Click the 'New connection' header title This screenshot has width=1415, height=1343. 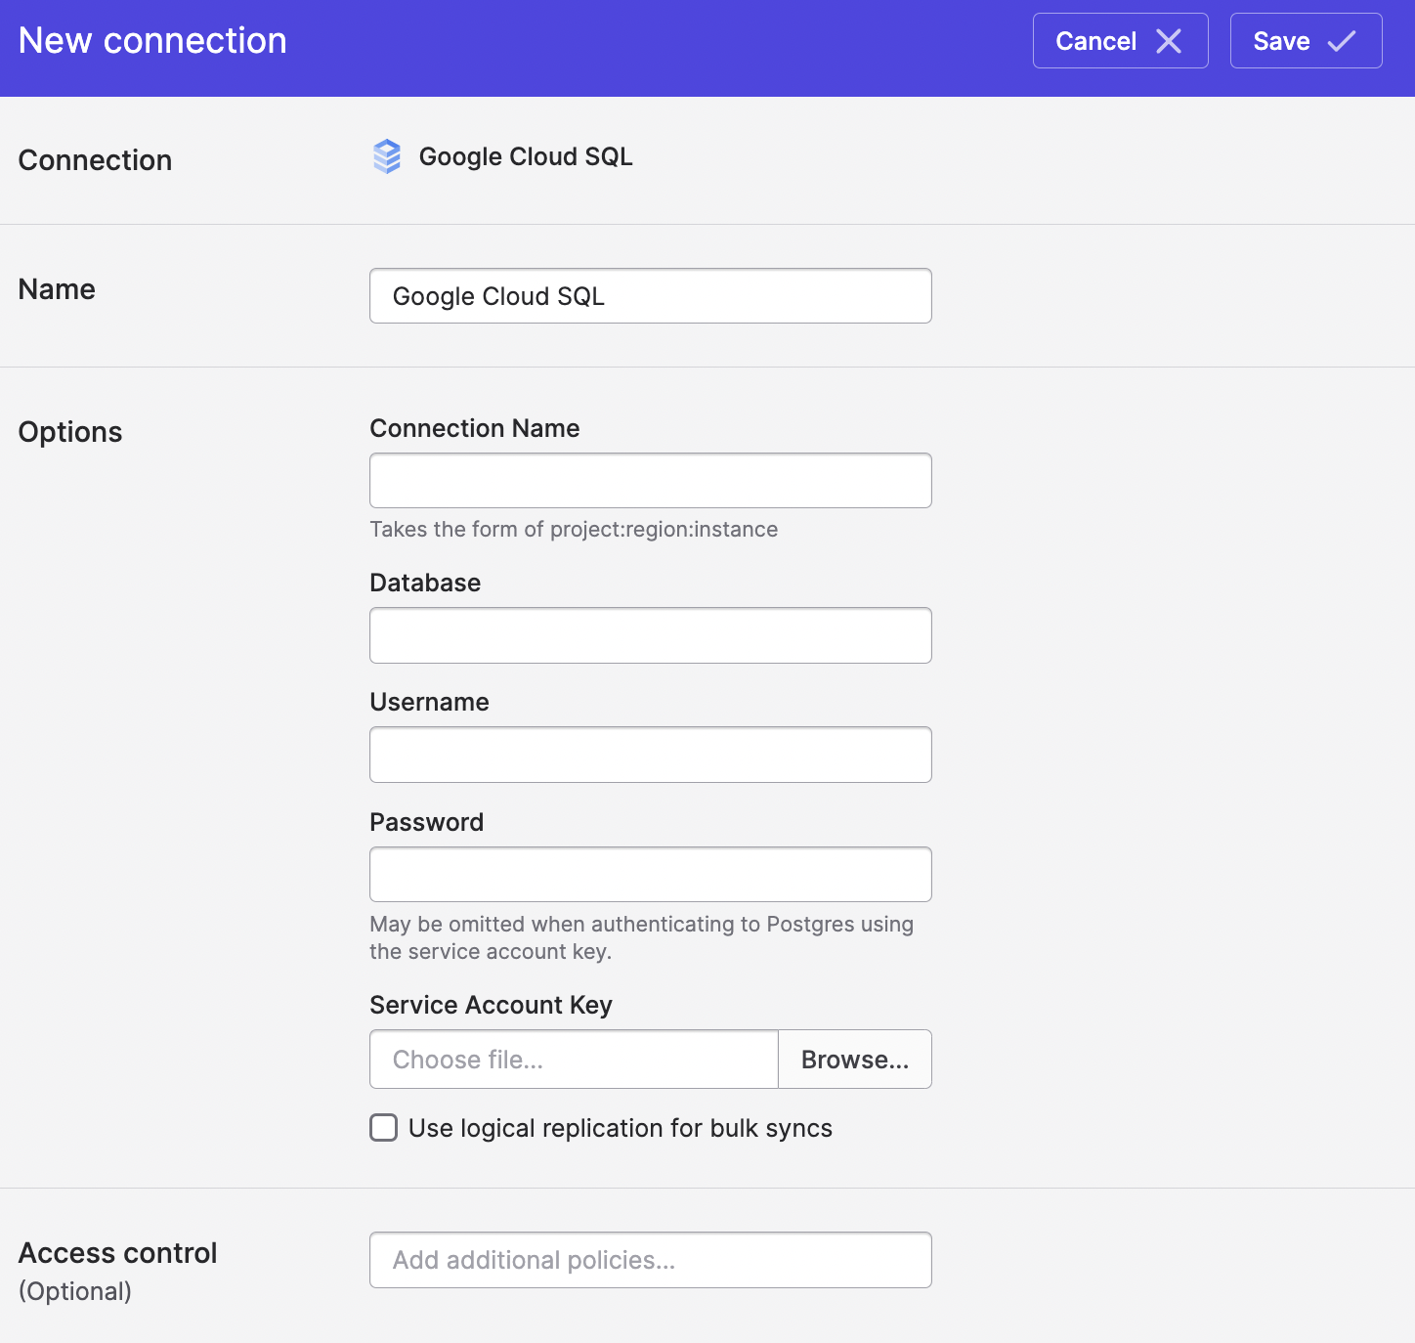[x=152, y=41]
